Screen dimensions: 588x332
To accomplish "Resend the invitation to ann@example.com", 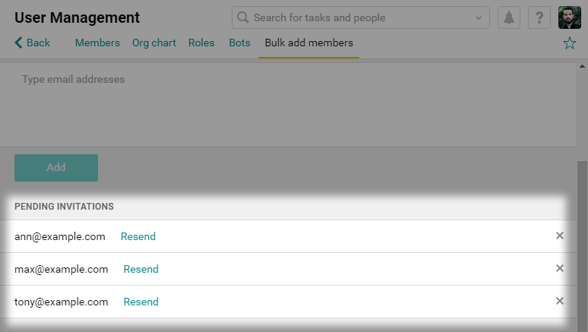I will click(x=138, y=236).
